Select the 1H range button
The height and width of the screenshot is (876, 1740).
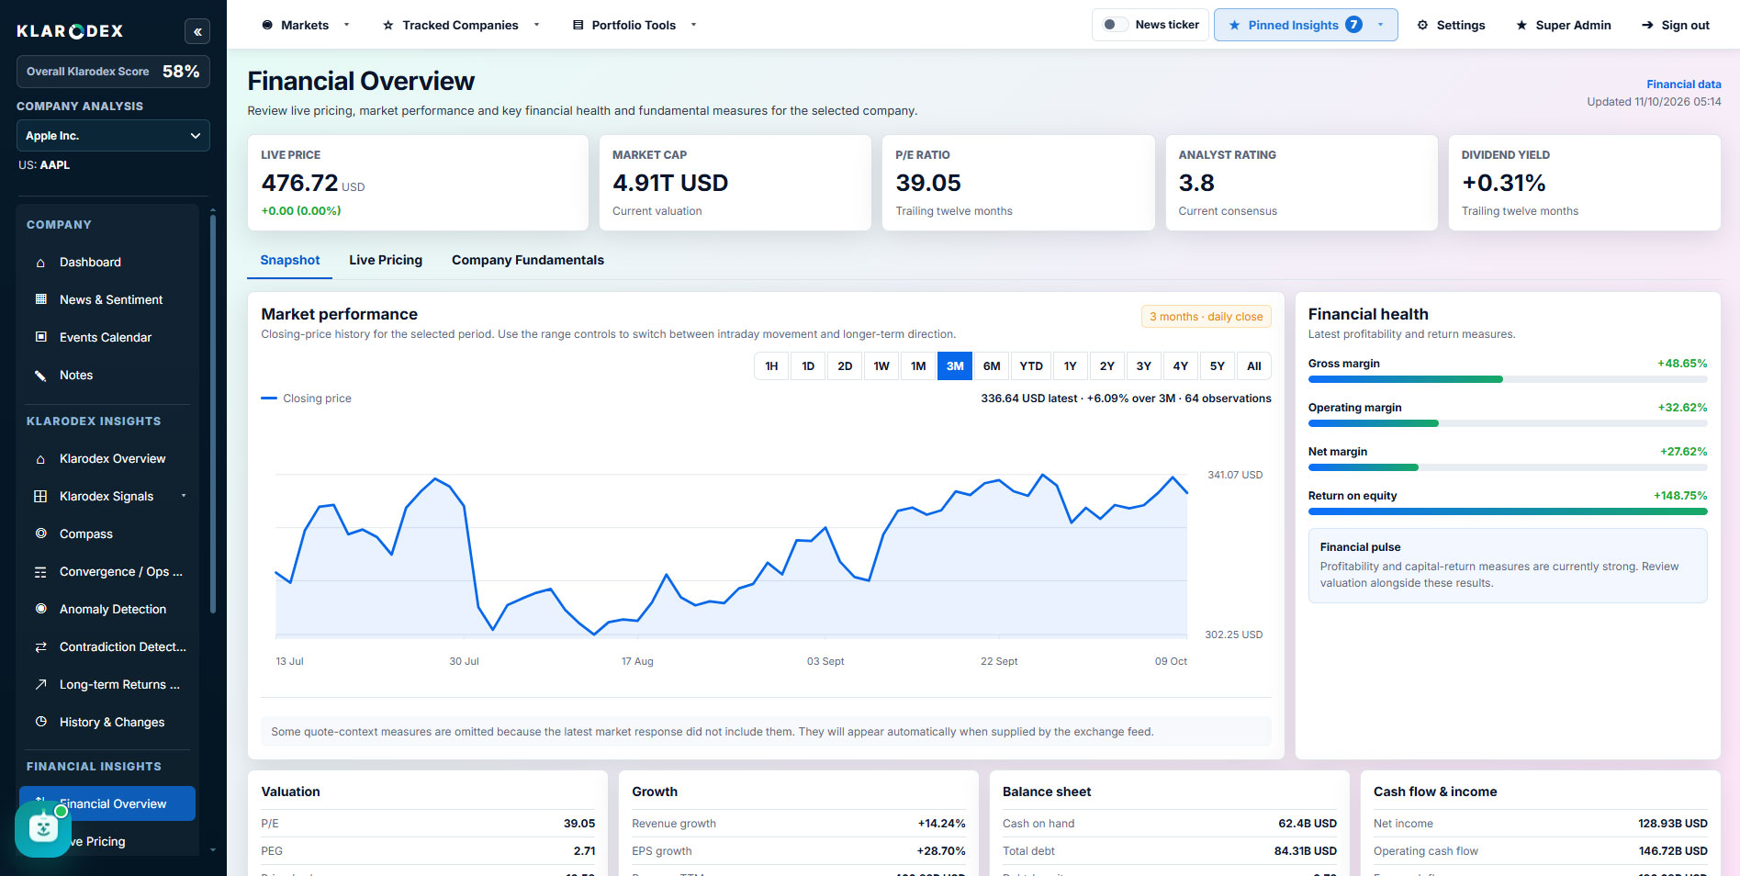[x=771, y=365]
